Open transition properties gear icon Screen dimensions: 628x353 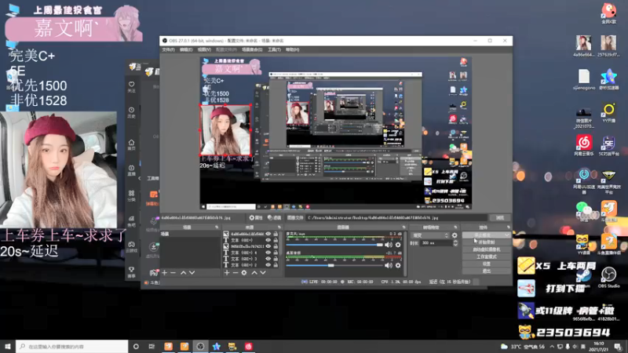pyautogui.click(x=455, y=235)
